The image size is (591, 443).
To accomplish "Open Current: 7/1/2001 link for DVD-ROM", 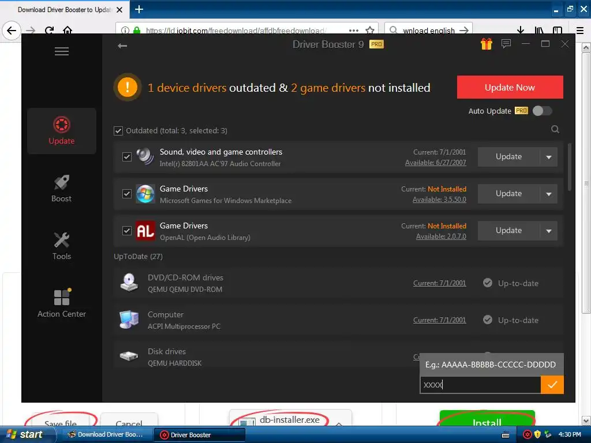I will pyautogui.click(x=439, y=283).
